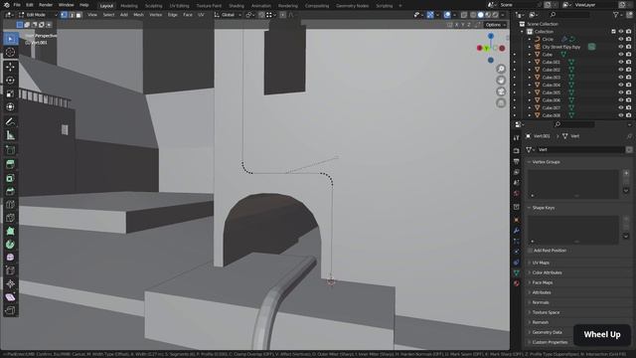
Task: Open the Modifiers wrench properties tab
Action: [x=517, y=231]
